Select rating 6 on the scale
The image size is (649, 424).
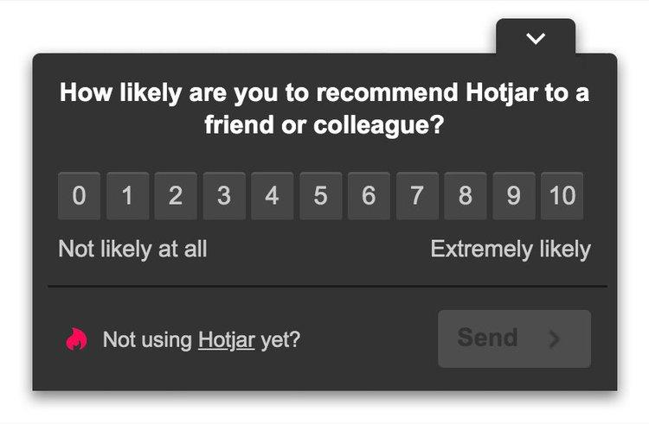(x=369, y=196)
